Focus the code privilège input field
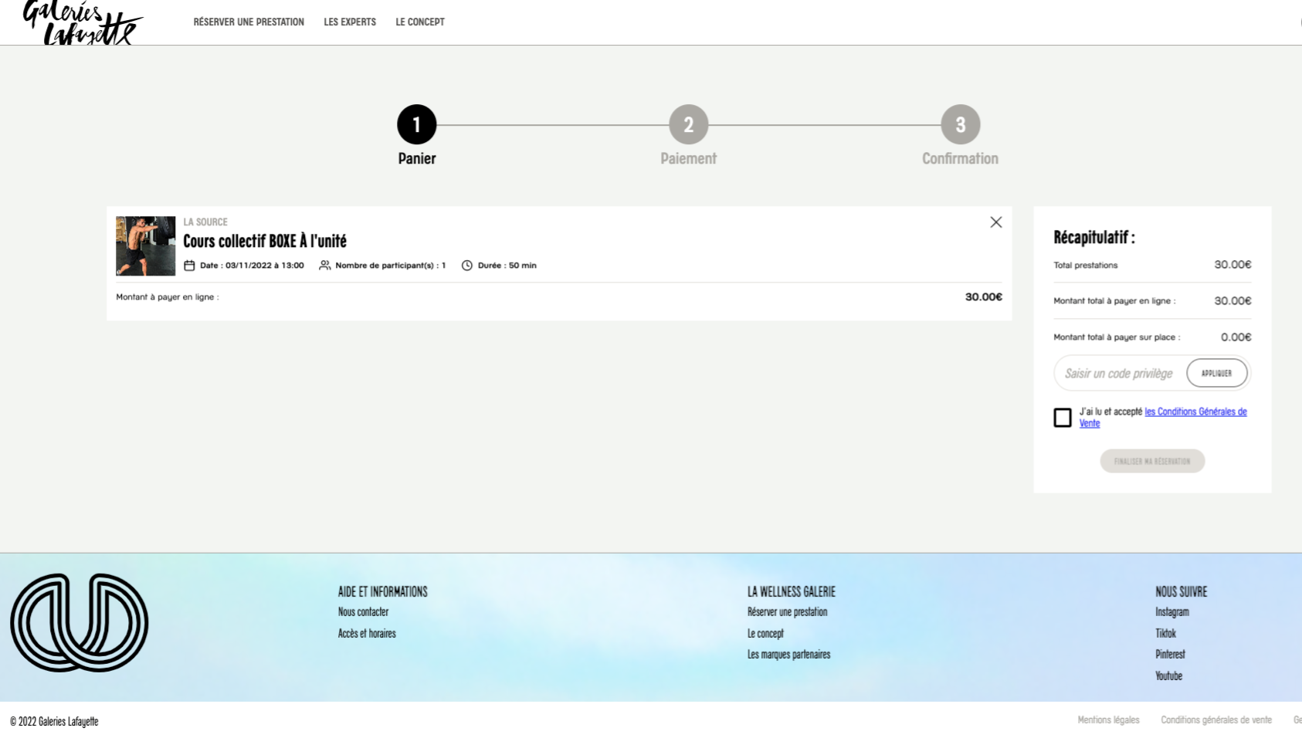The height and width of the screenshot is (738, 1302). (x=1118, y=374)
